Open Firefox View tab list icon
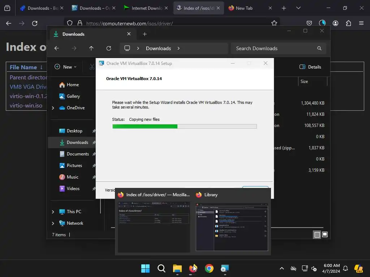Image resolution: width=370 pixels, height=277 pixels. (x=7, y=8)
